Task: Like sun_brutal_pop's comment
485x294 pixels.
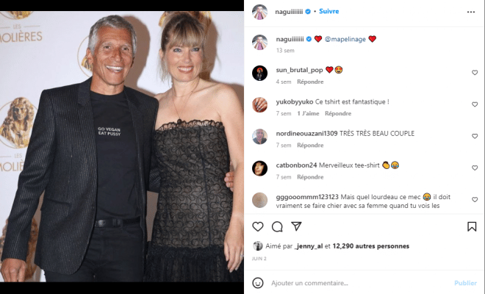Action: point(475,73)
